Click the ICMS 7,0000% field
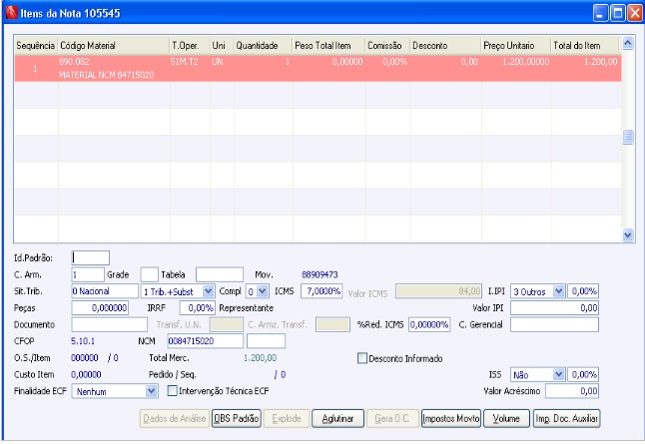The image size is (645, 444). (322, 291)
